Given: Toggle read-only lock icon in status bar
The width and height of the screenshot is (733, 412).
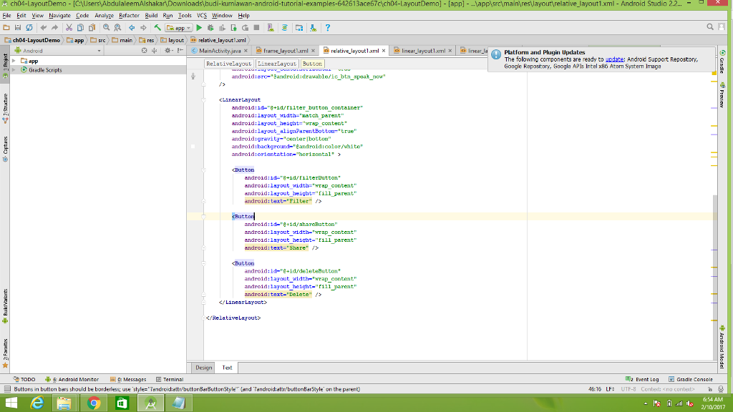Looking at the screenshot, I should tap(709, 389).
